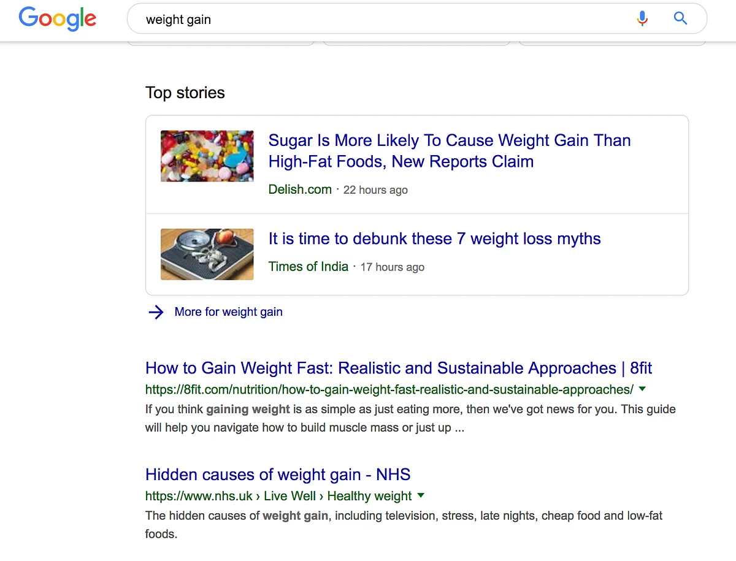
Task: Click the Times of India source label
Action: 309,267
